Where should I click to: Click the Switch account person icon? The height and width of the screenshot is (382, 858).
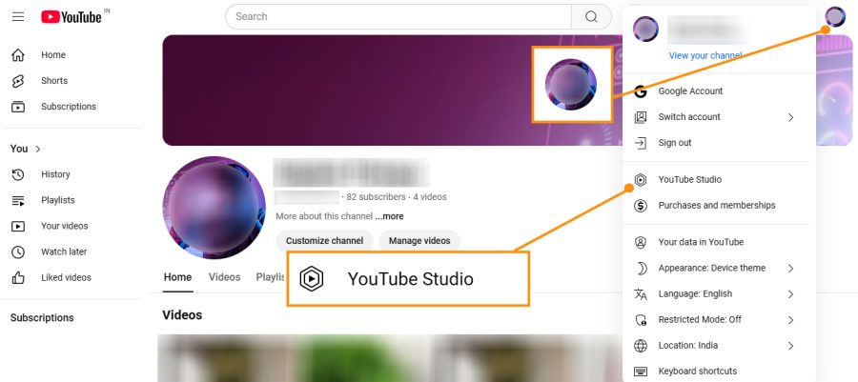tap(641, 117)
